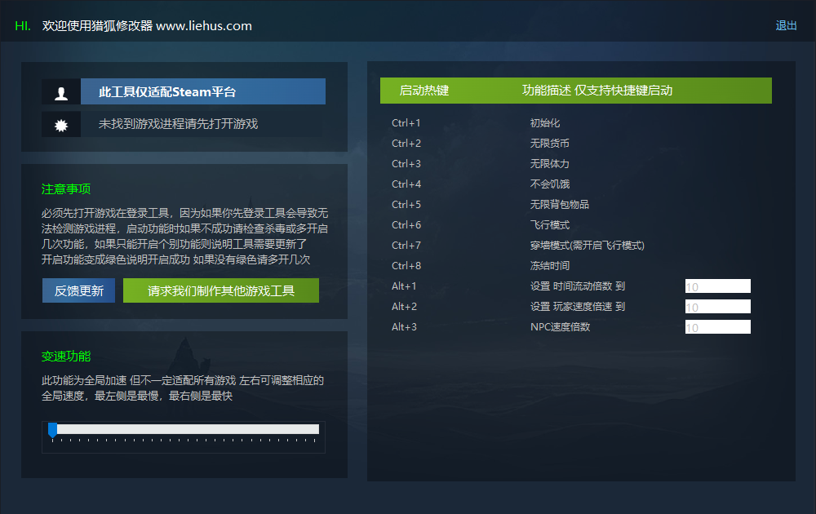
Task: Click 穿墙模式(需开启飞行模式) entry
Action: 587,245
